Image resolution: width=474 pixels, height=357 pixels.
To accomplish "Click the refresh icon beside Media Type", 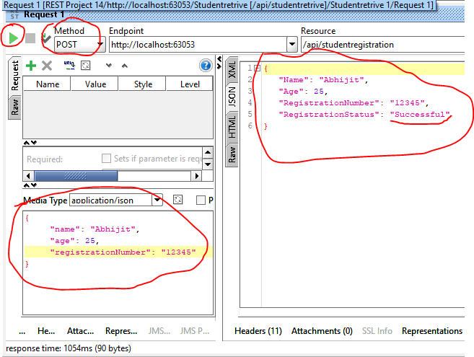I will [177, 200].
